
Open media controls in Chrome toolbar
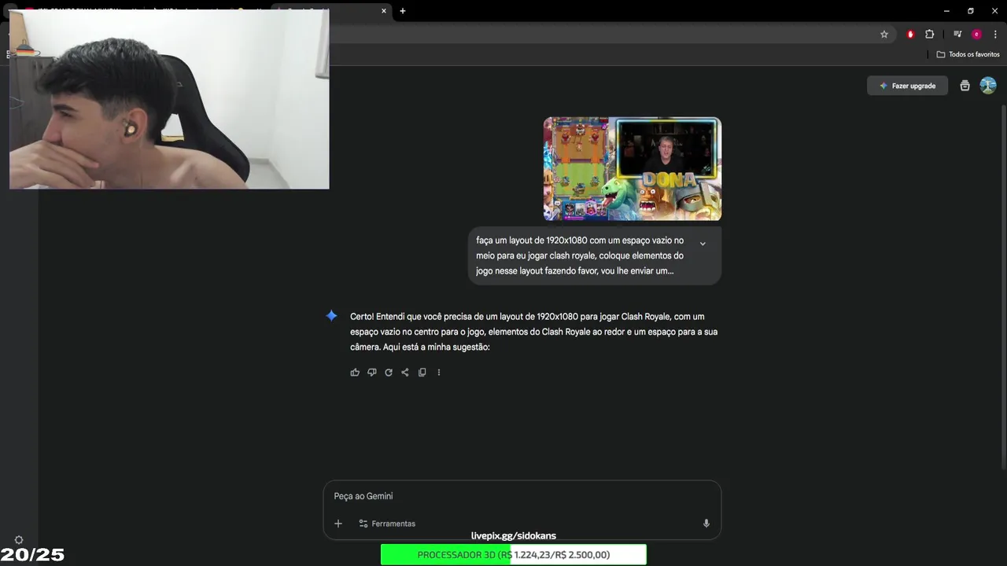point(957,35)
